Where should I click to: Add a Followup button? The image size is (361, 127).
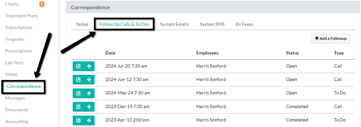click(331, 39)
